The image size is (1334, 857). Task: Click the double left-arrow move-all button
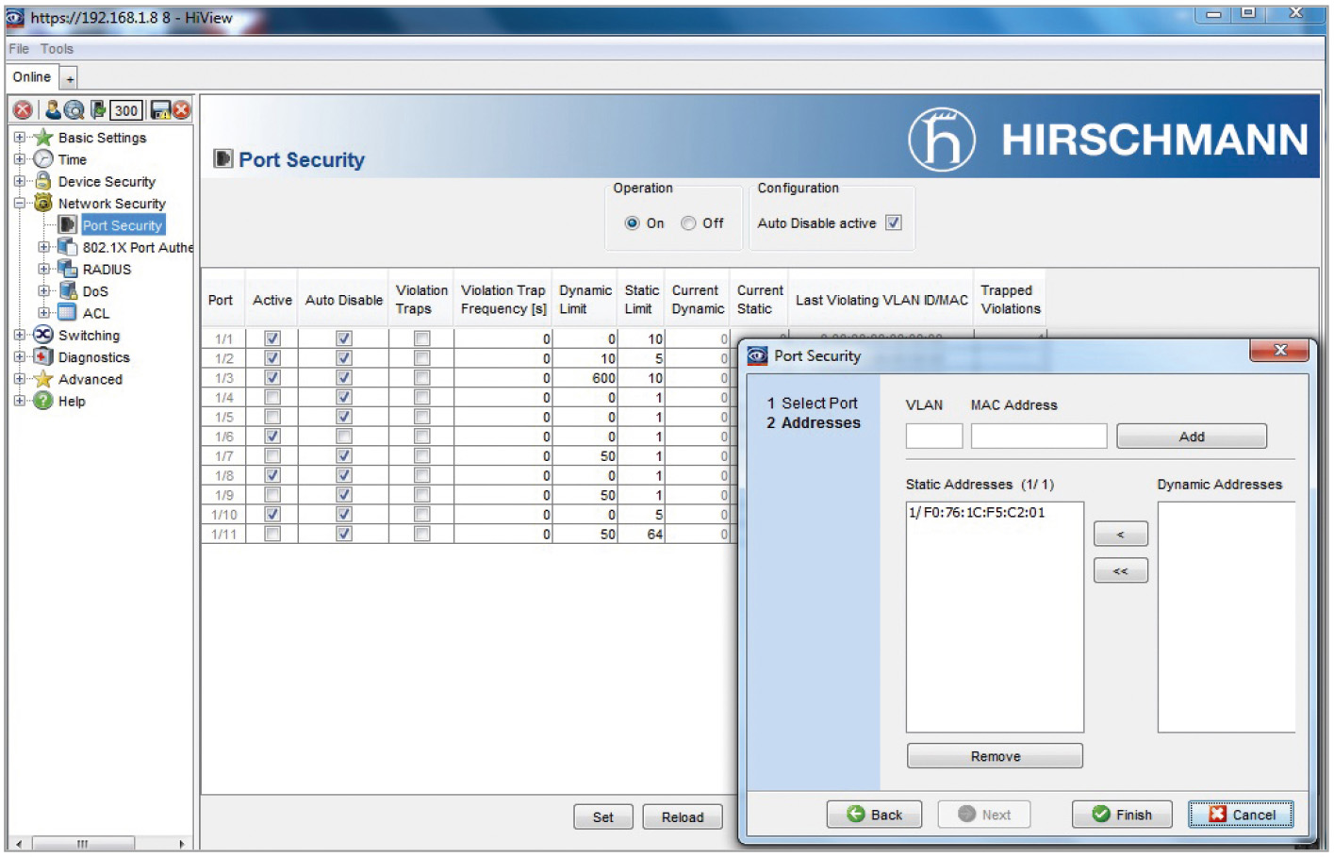pyautogui.click(x=1121, y=571)
